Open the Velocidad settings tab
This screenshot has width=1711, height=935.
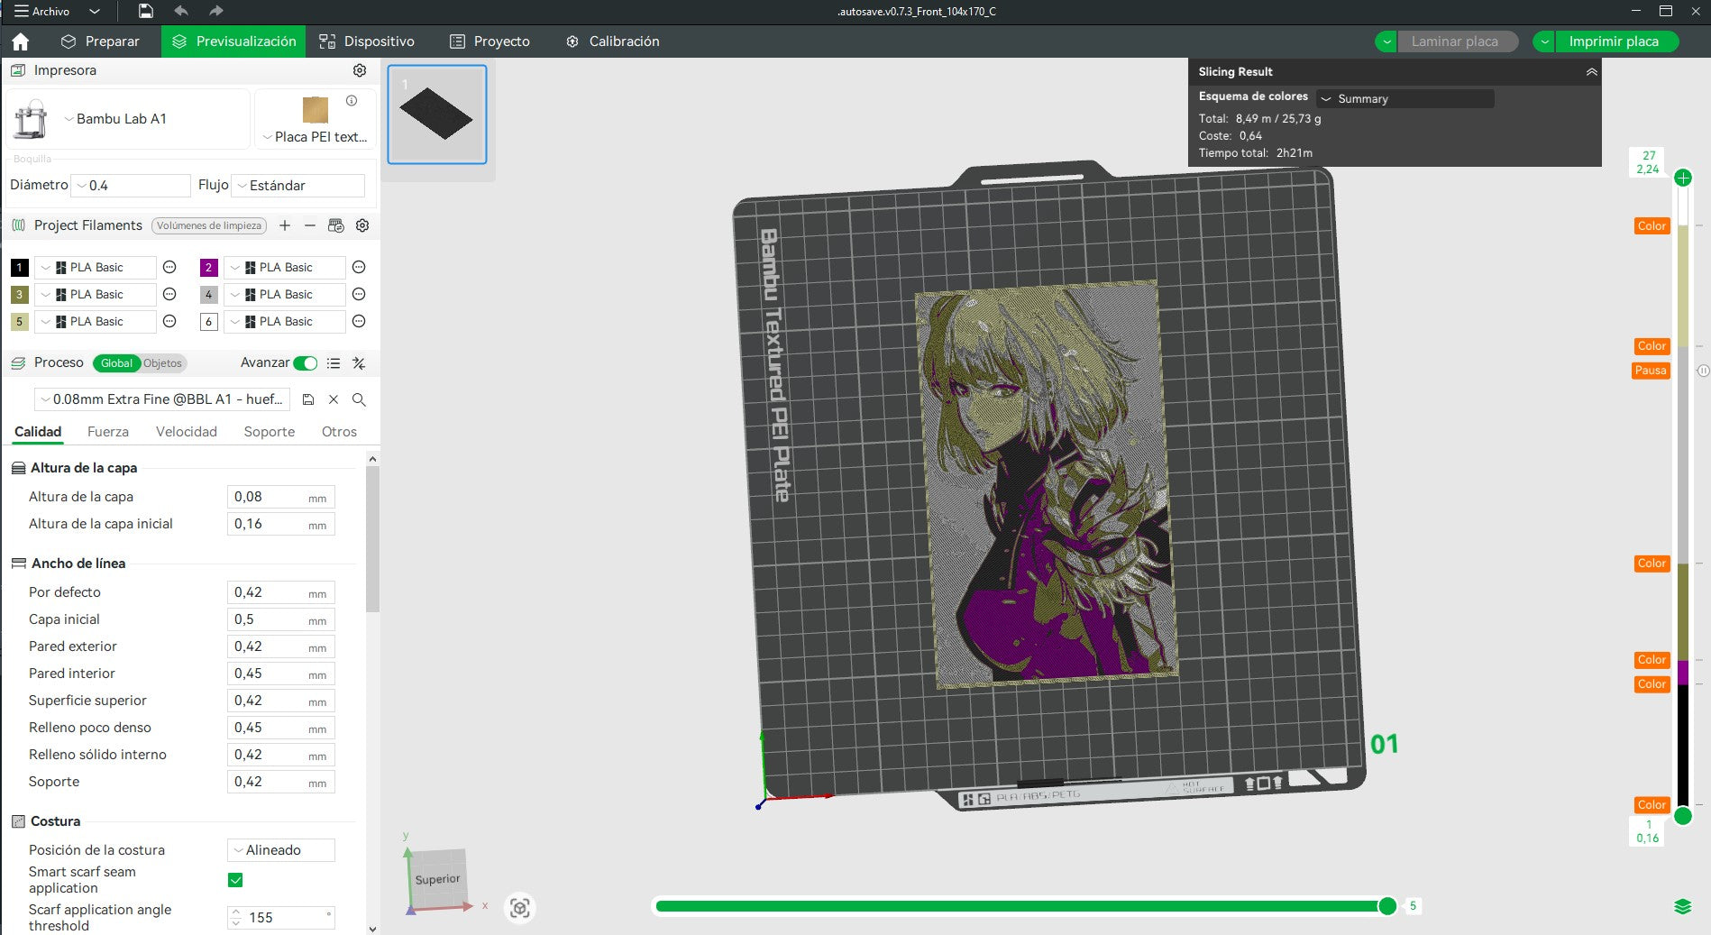(186, 432)
